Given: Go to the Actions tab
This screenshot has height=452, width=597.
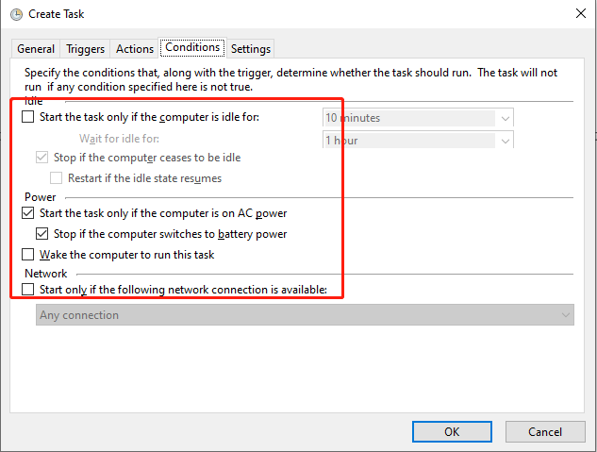Looking at the screenshot, I should pos(135,49).
